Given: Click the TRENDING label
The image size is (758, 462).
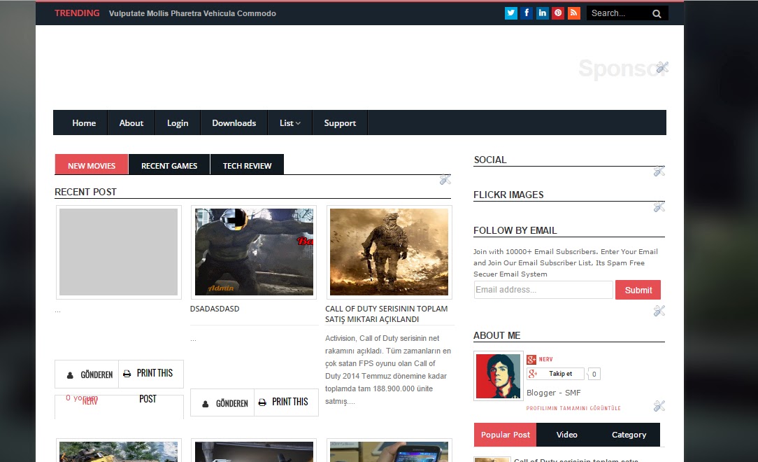Looking at the screenshot, I should (77, 13).
